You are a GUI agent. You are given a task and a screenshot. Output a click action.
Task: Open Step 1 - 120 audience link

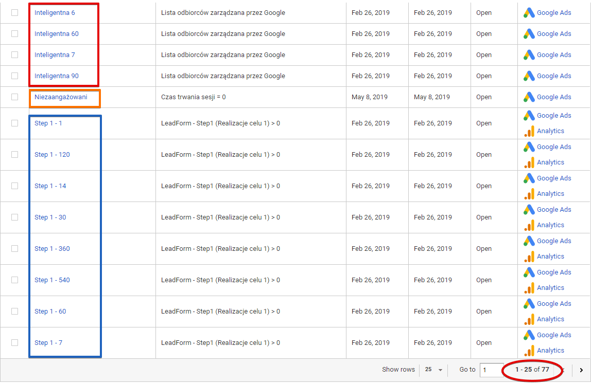click(52, 155)
